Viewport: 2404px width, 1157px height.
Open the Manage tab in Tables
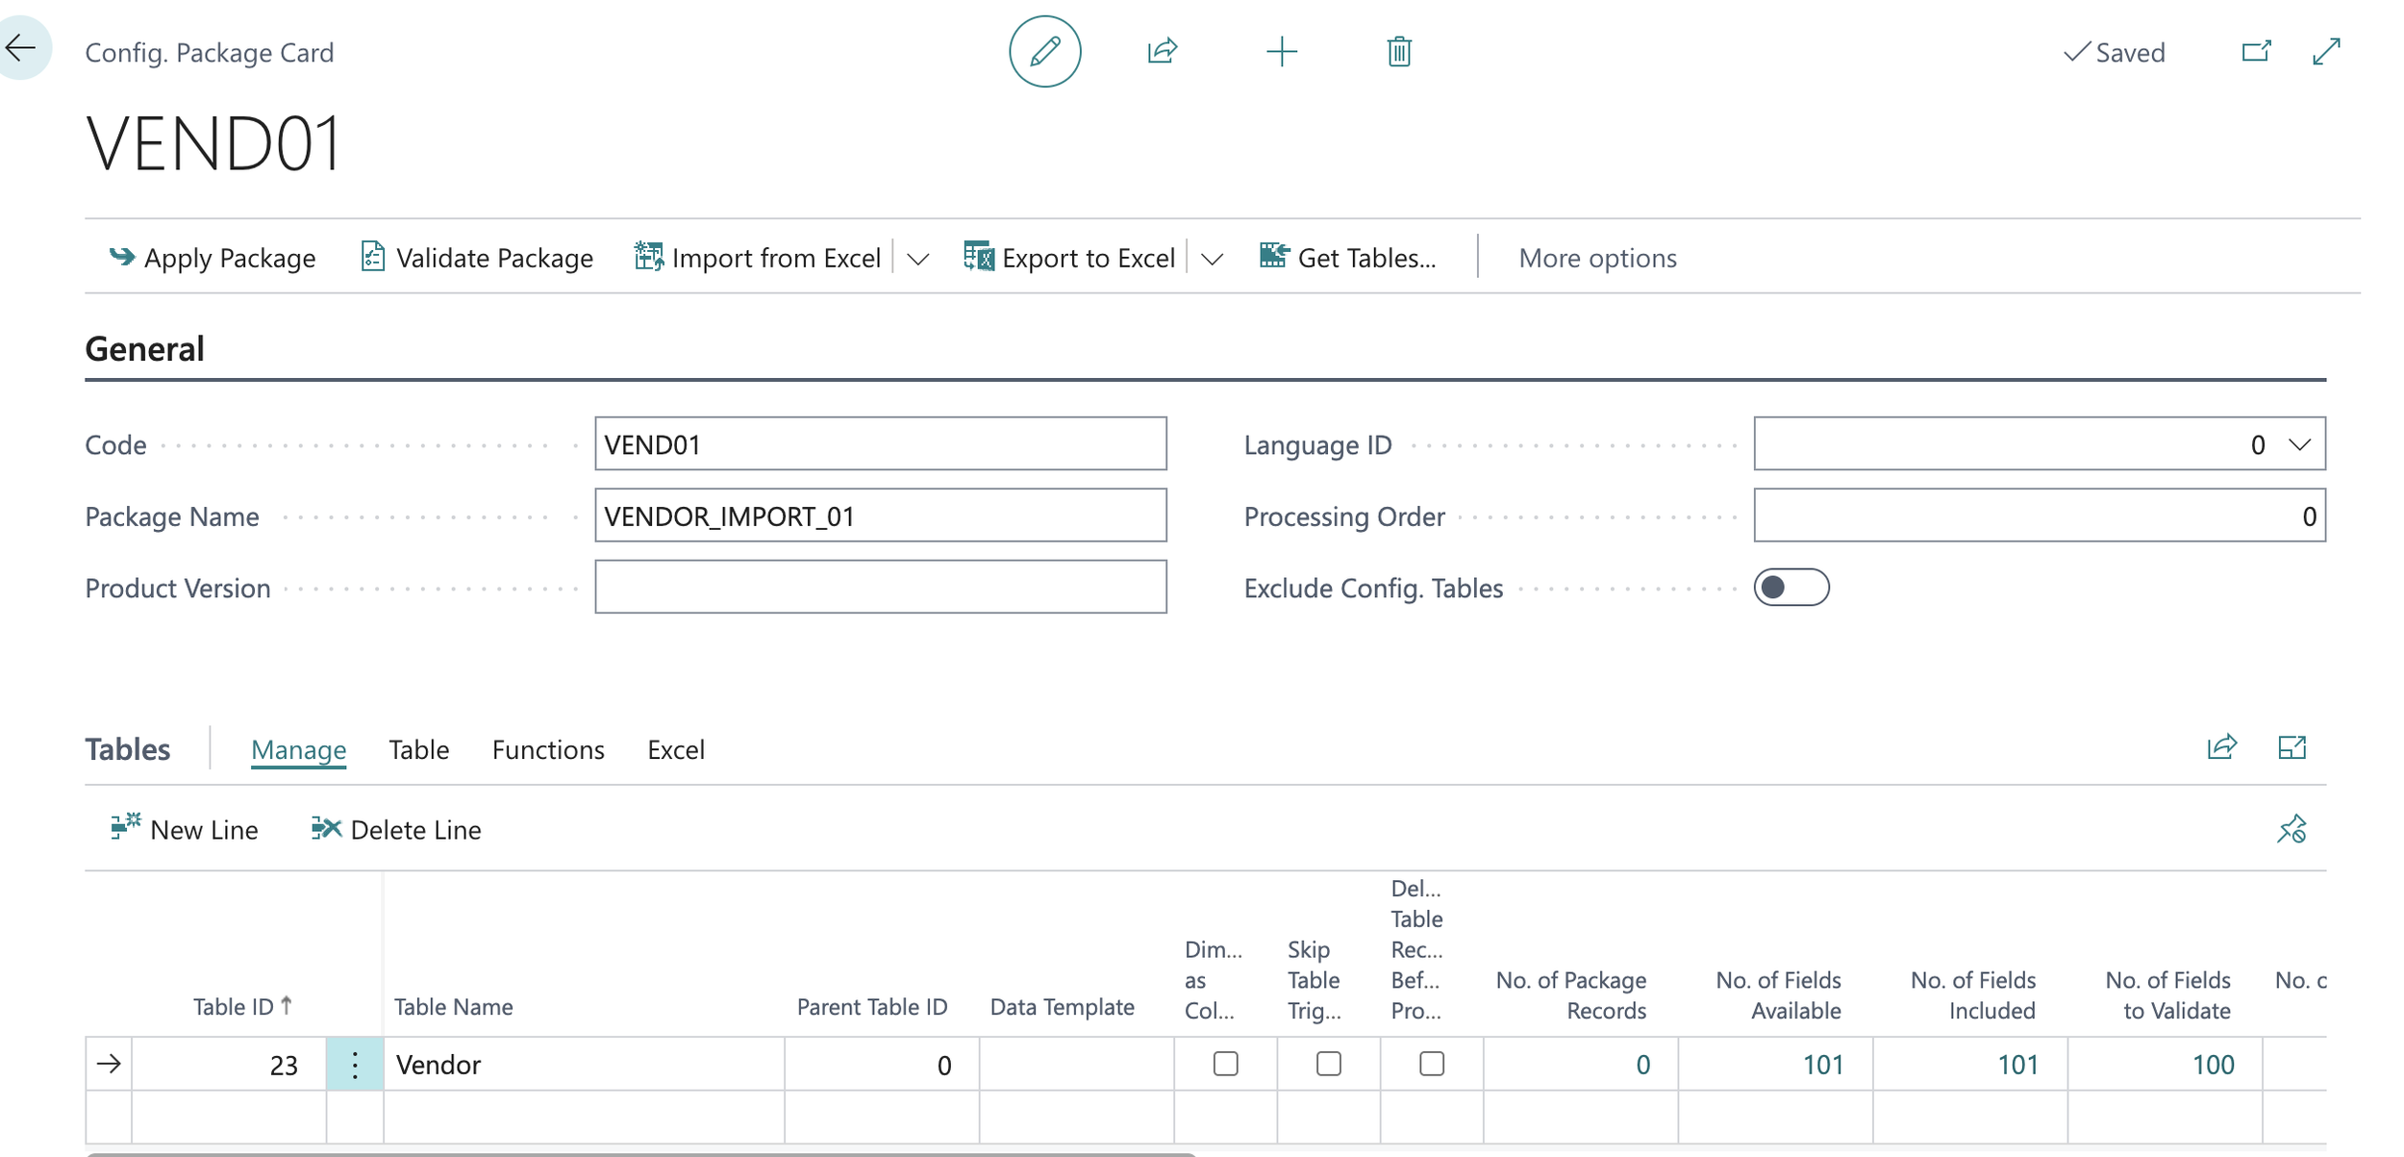point(298,749)
